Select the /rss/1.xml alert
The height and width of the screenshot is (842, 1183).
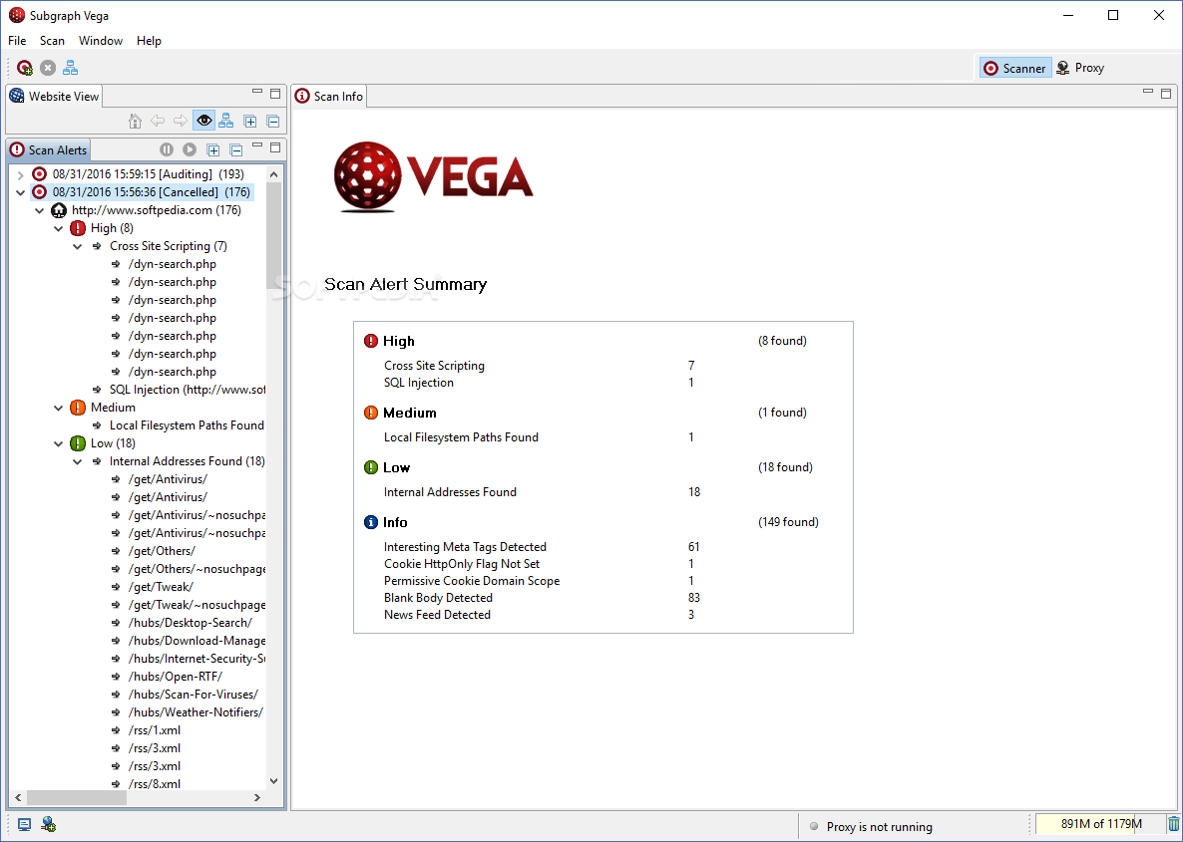tap(146, 730)
